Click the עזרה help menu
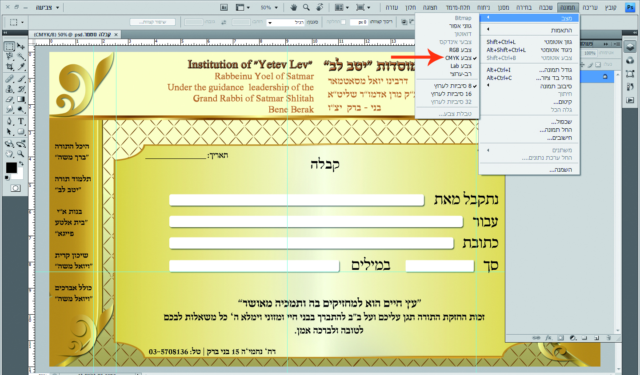 [x=392, y=8]
